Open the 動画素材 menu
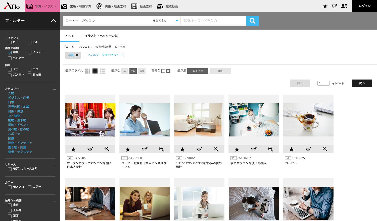The width and height of the screenshot is (377, 221). [x=142, y=6]
